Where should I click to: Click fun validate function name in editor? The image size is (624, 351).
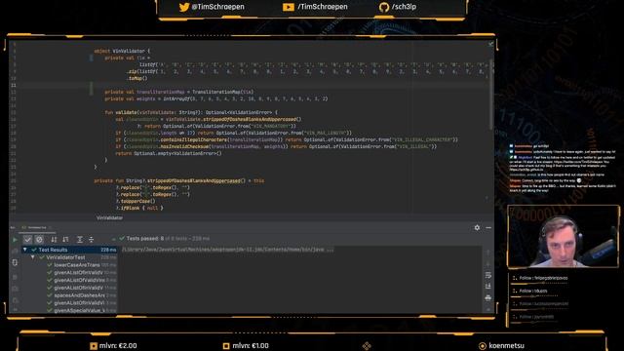[126, 113]
